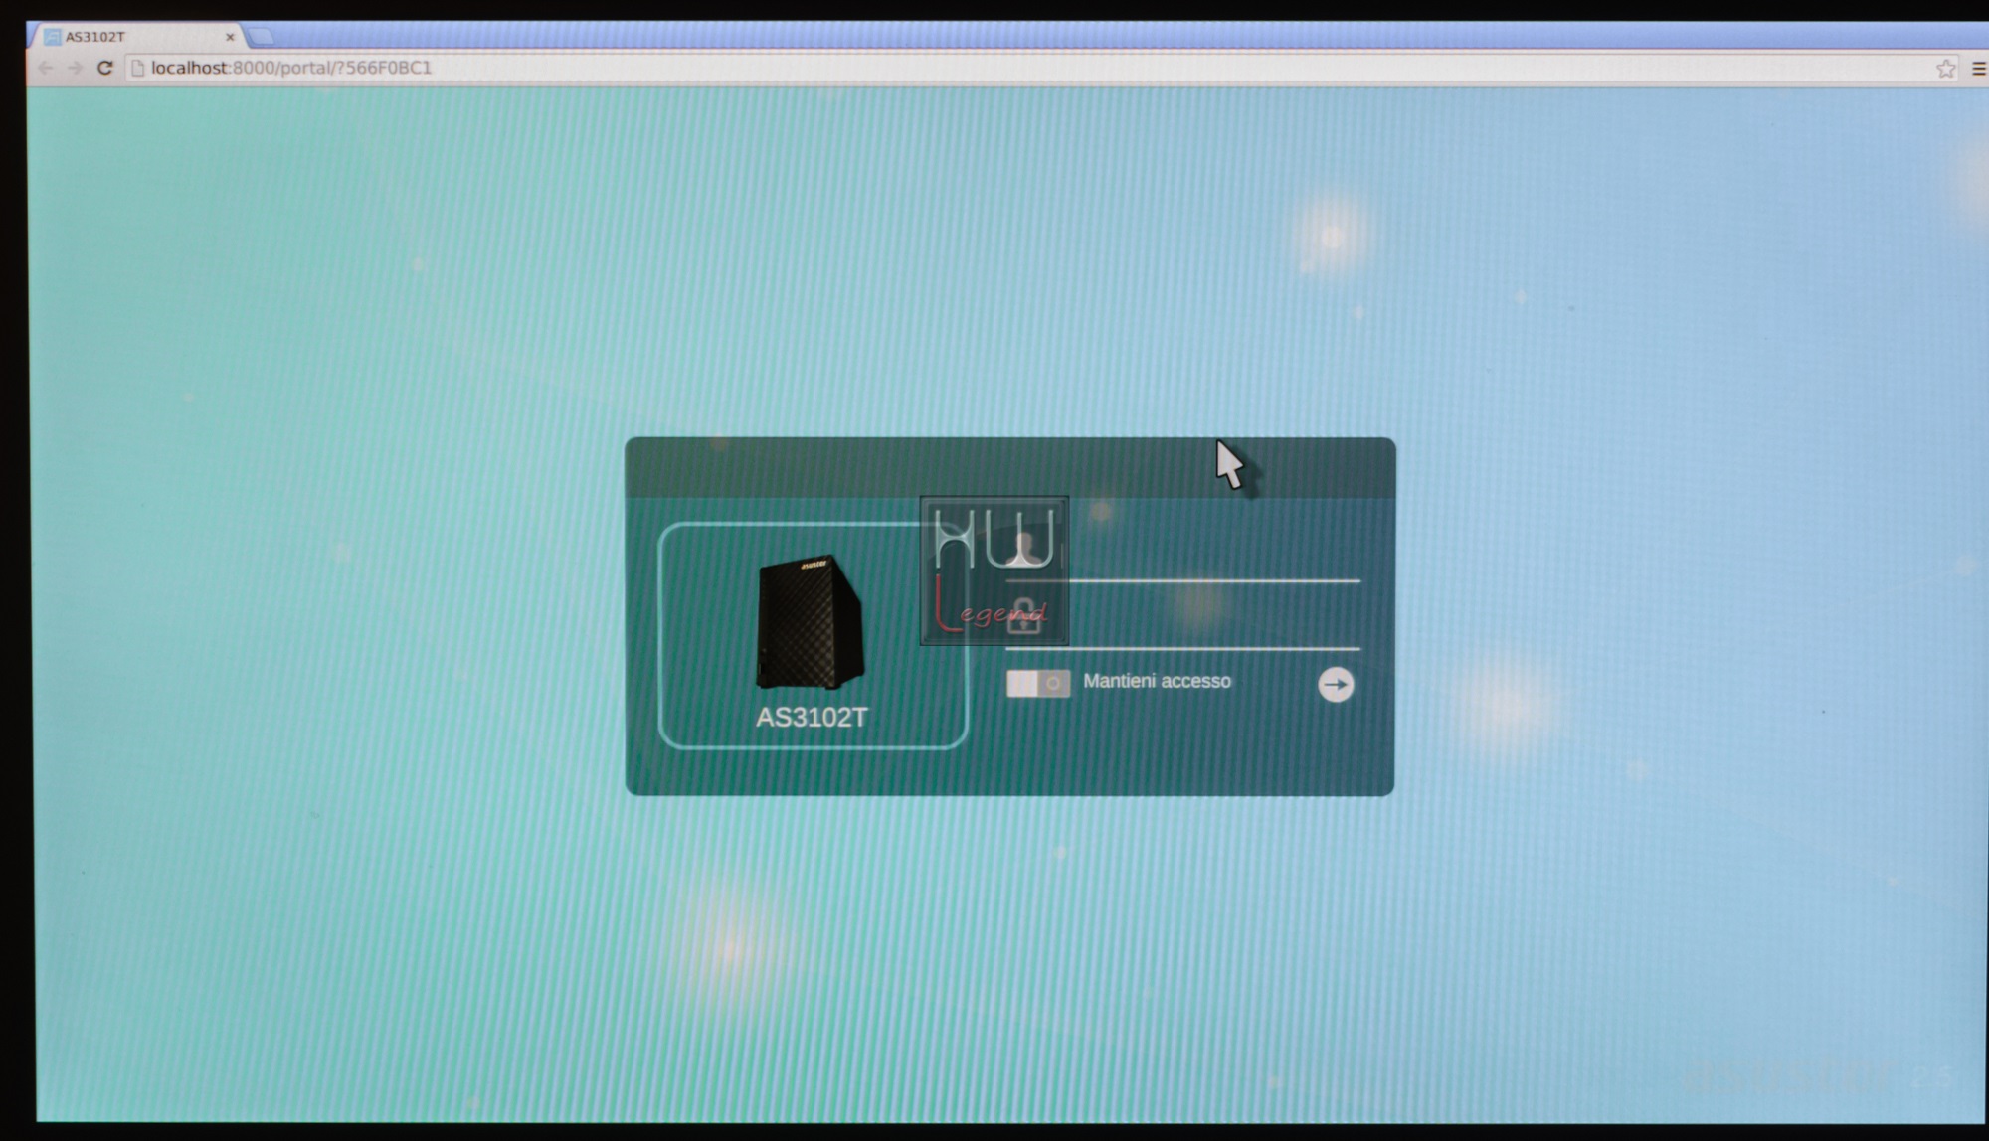Open a new browser tab
This screenshot has height=1141, width=1989.
(x=261, y=37)
